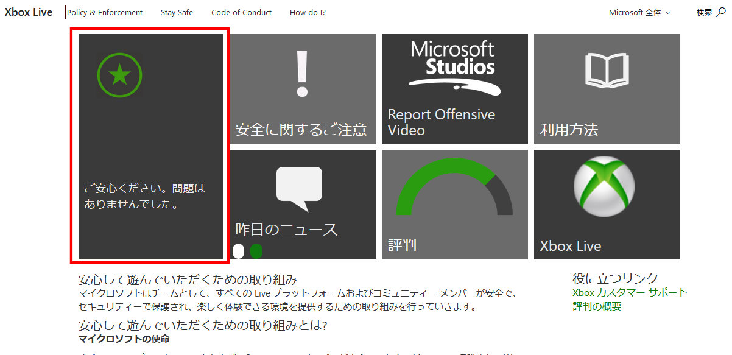The image size is (732, 355).
Task: Click the Microsoft Studios logo
Action: 454,68
